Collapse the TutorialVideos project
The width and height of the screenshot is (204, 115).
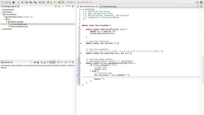click(x=2, y=14)
